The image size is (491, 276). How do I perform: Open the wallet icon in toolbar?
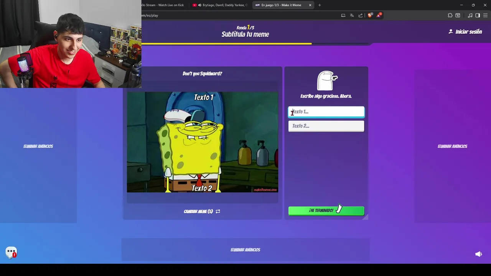point(458,15)
